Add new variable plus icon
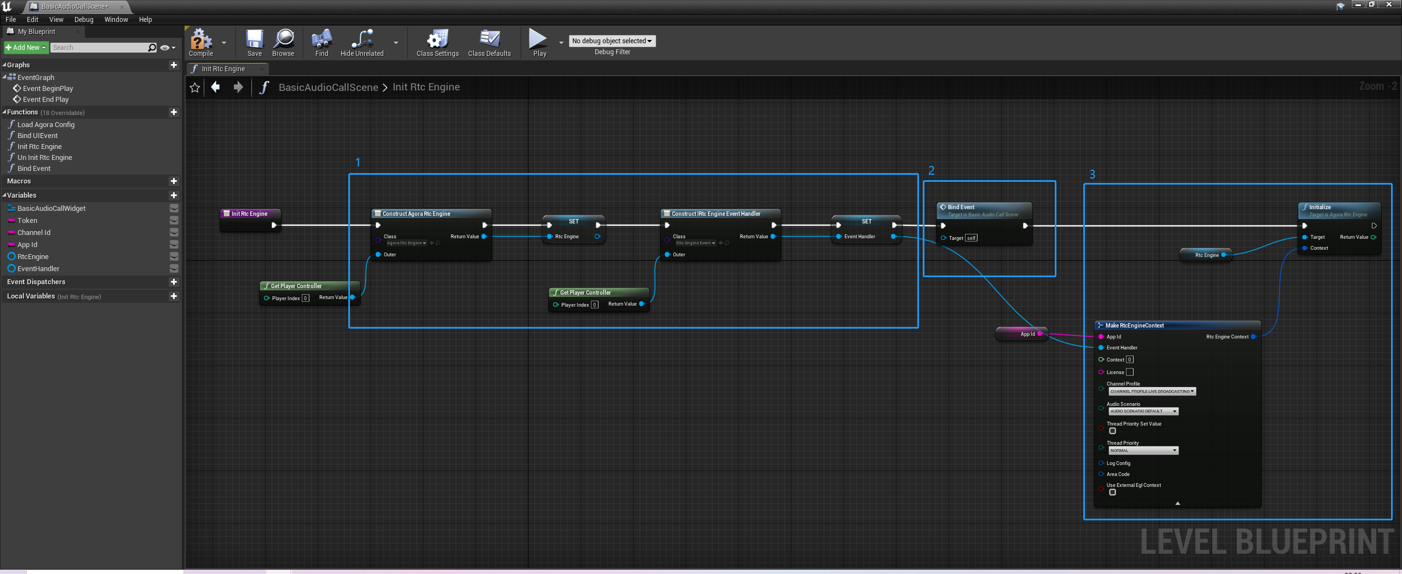The height and width of the screenshot is (574, 1402). click(x=174, y=195)
